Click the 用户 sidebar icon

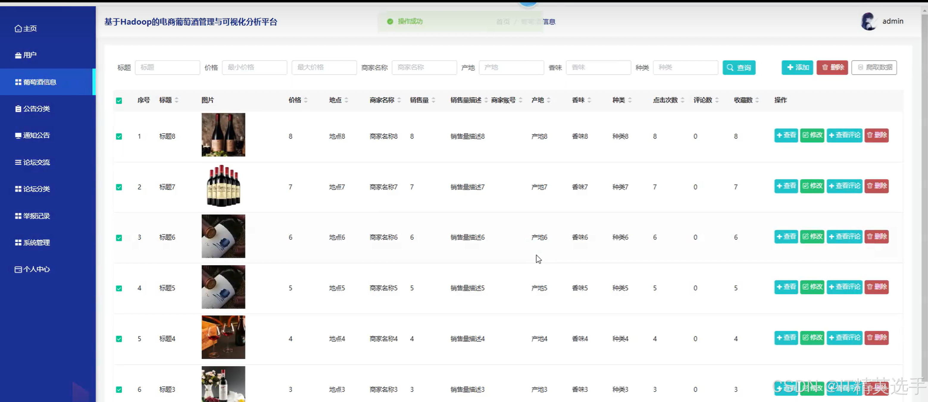point(18,55)
